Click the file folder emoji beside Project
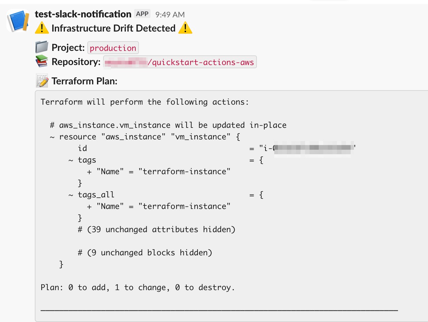Viewport: 428px width, 322px height. click(x=41, y=47)
